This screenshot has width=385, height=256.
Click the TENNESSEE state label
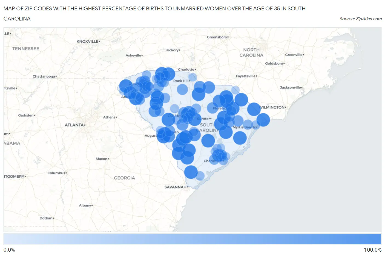pos(26,49)
